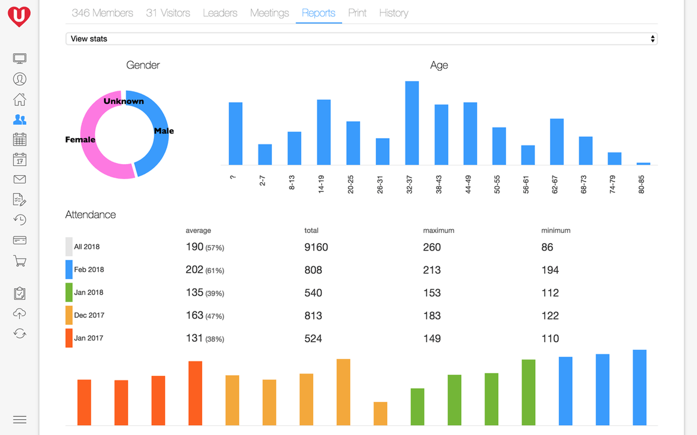Open the credit card payments icon
The image size is (697, 435).
(20, 240)
